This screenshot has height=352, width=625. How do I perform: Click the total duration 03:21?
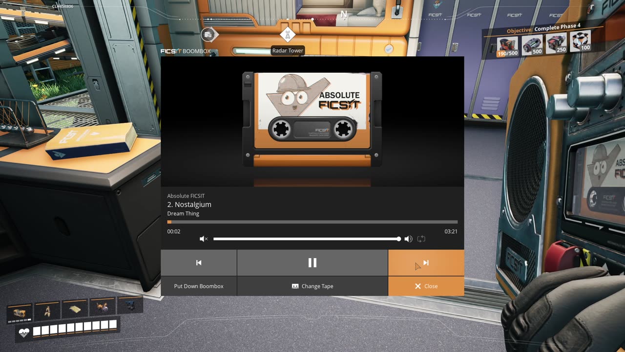[451, 231]
